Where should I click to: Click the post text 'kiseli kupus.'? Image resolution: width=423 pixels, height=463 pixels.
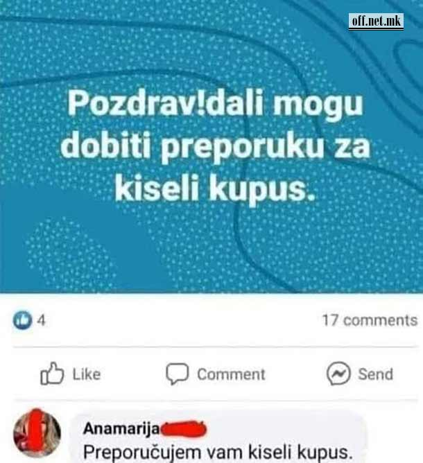click(x=216, y=188)
